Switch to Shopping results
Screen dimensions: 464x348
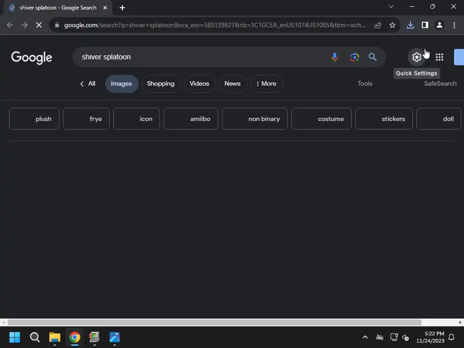161,84
